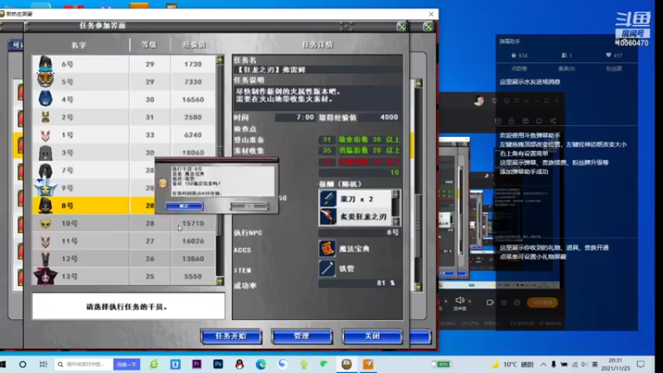Image resolution: width=663 pixels, height=373 pixels.
Task: Open the 魔法宝典 accessory slot icon
Action: [x=327, y=249]
